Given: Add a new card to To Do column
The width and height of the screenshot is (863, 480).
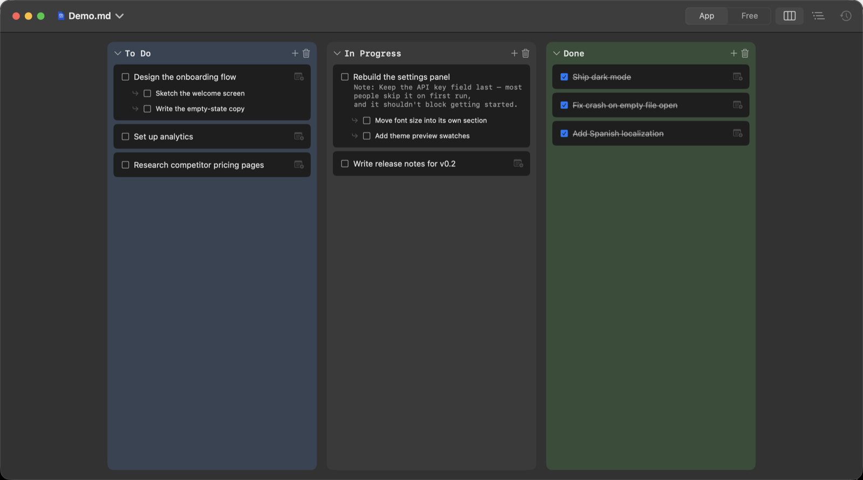Looking at the screenshot, I should coord(295,53).
